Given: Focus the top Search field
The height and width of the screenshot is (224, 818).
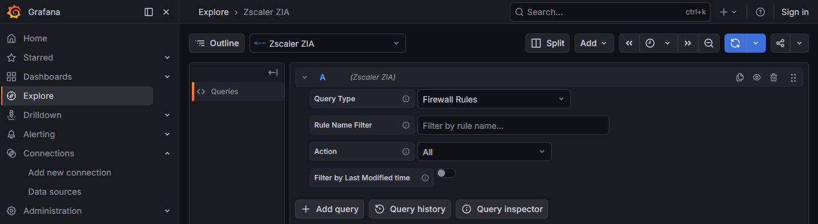Looking at the screenshot, I should [x=609, y=12].
